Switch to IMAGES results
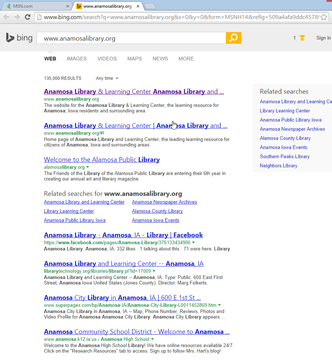This screenshot has height=361, width=332. 77,59
